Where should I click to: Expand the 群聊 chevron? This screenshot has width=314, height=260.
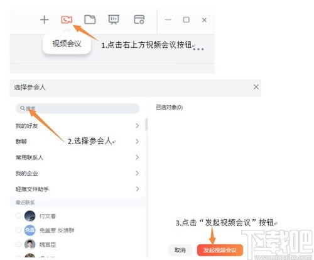point(137,141)
